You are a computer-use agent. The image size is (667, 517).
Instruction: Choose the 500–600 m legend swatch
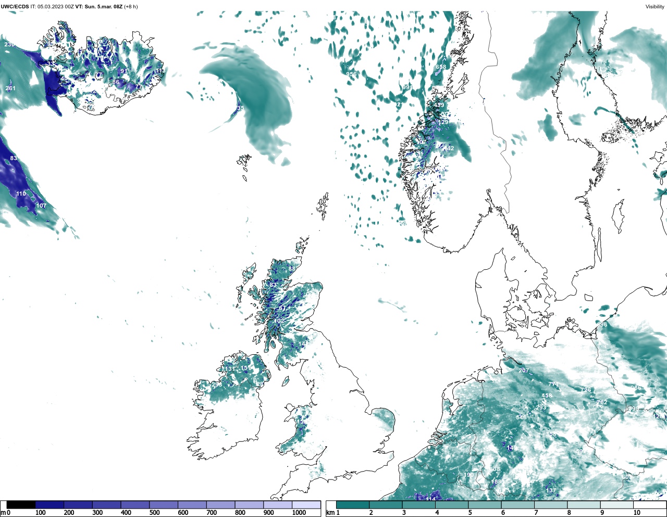[164, 505]
